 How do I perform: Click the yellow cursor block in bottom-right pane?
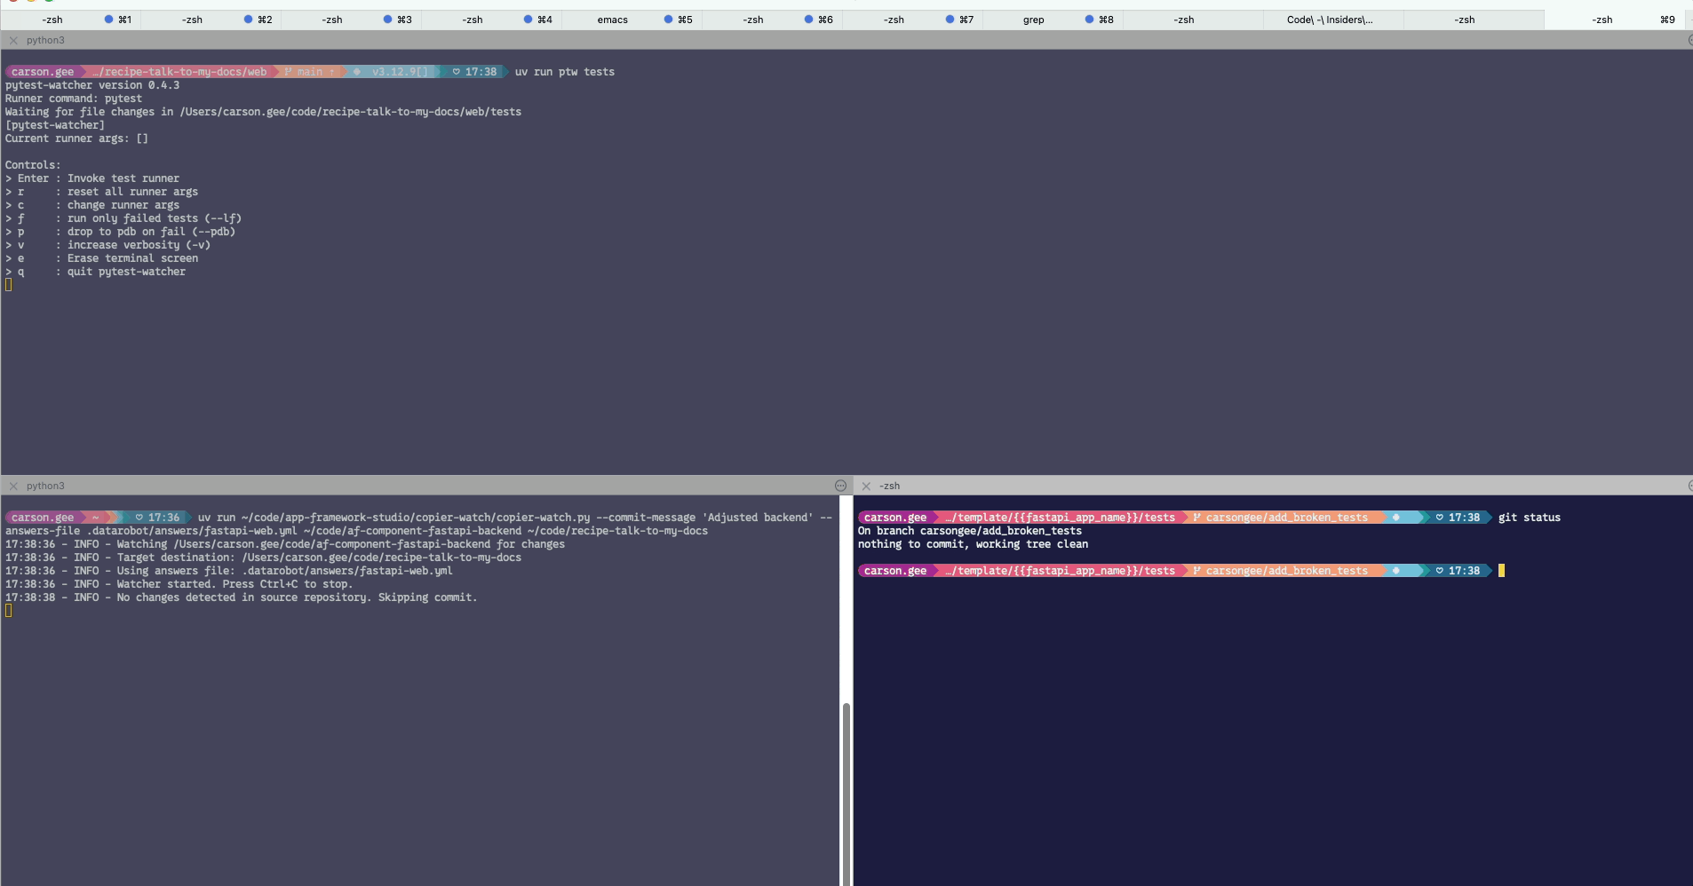coord(1501,571)
